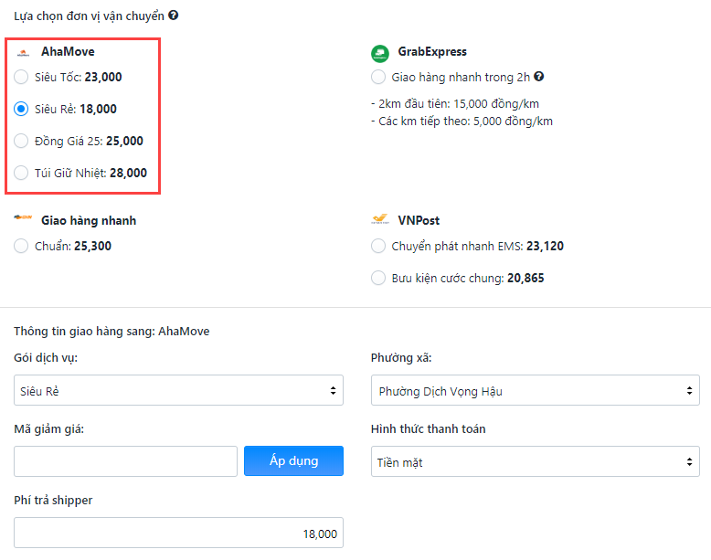Click the 'Phí trả shipper' label
This screenshot has height=560, width=711.
tap(53, 500)
